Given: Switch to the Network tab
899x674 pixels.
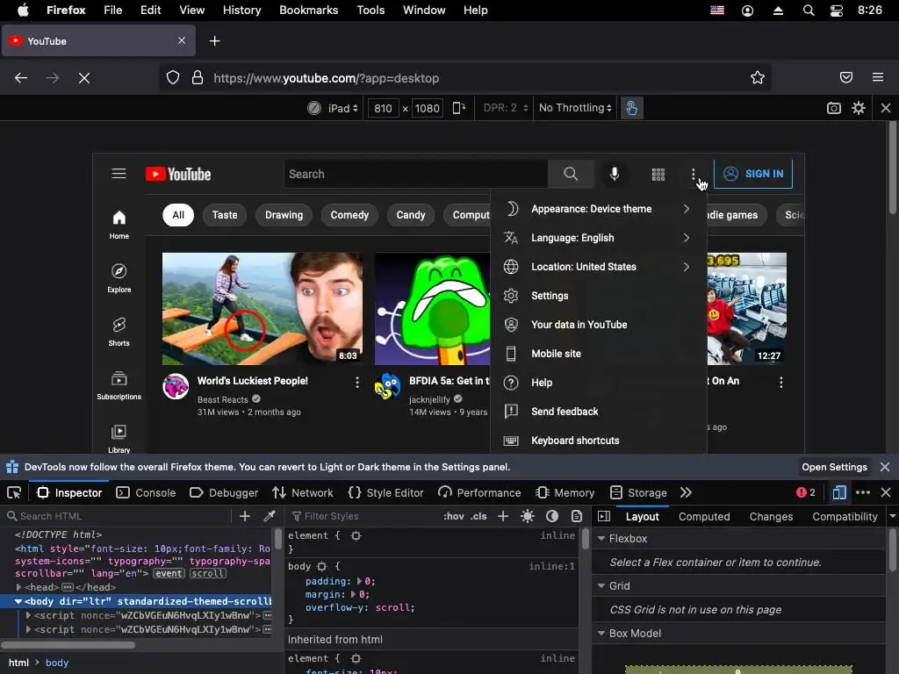Looking at the screenshot, I should coord(302,493).
